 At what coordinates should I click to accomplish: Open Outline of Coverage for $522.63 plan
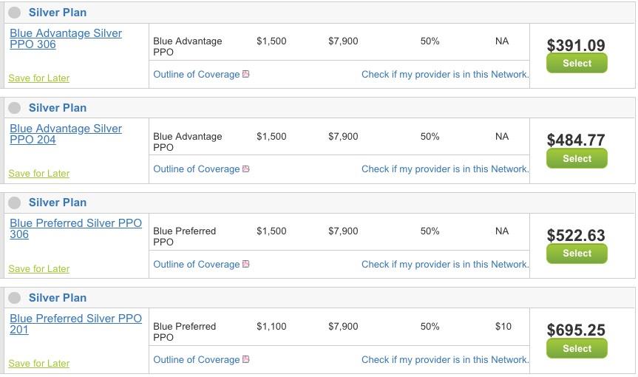196,264
